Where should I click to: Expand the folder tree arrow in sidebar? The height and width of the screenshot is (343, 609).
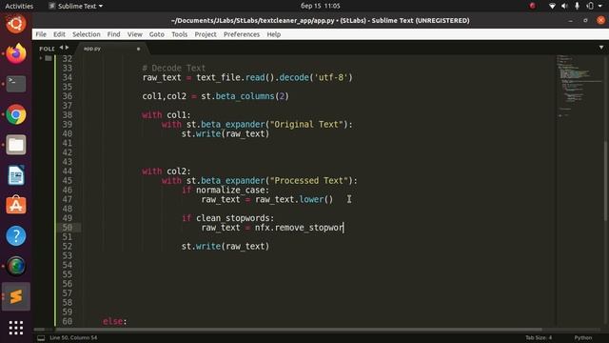point(41,58)
